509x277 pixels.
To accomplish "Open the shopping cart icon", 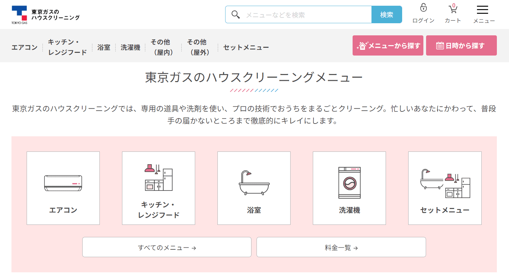I will click(453, 8).
